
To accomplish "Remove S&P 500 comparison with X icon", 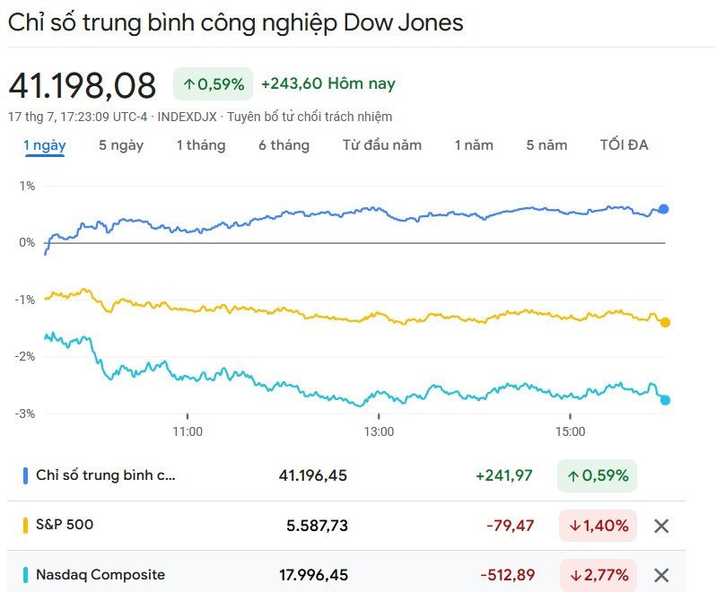I will 661,526.
